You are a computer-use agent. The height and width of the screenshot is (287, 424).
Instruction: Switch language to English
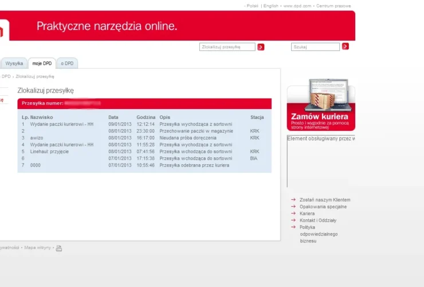[x=271, y=6]
